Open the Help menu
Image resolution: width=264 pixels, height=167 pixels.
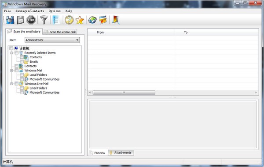pyautogui.click(x=69, y=11)
